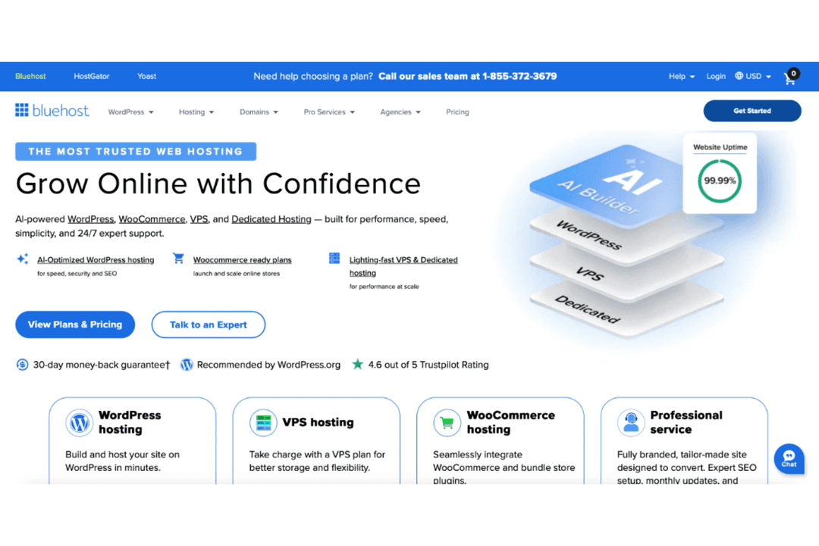Click View Plans & Pricing button
The width and height of the screenshot is (819, 546).
tap(75, 325)
